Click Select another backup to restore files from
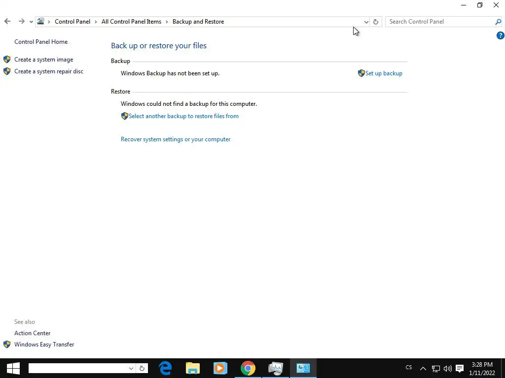Image resolution: width=505 pixels, height=378 pixels. pos(183,116)
